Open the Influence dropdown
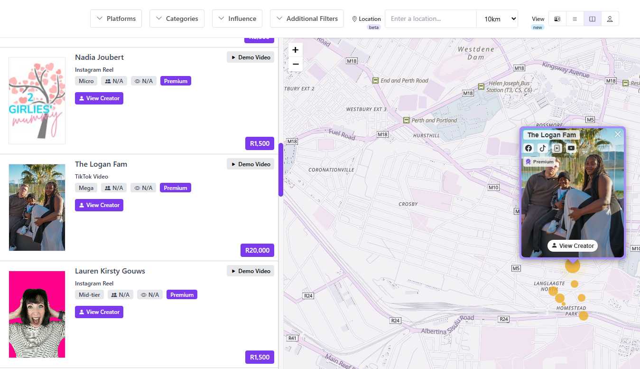The image size is (640, 369). tap(237, 19)
